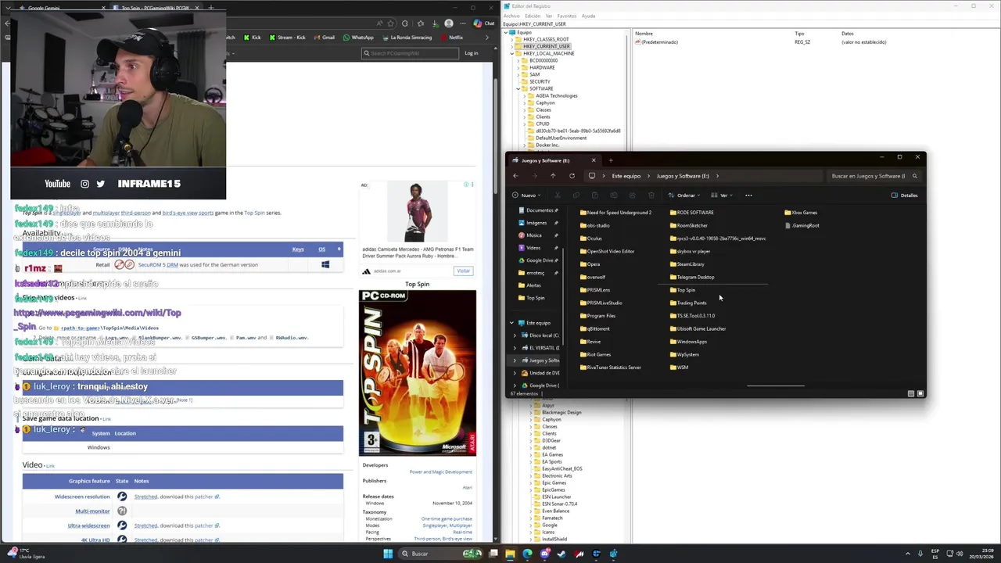Select the .GamingRoot file
This screenshot has width=1001, height=563.
pos(802,225)
